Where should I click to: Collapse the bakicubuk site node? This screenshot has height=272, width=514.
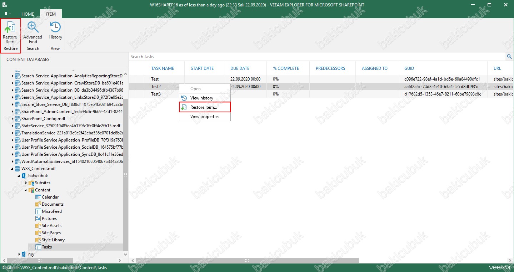click(19, 176)
